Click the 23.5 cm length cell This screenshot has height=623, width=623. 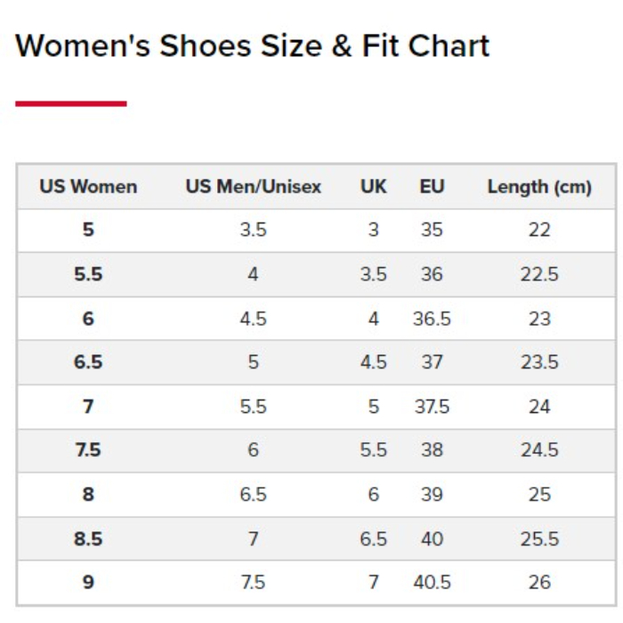coord(539,362)
